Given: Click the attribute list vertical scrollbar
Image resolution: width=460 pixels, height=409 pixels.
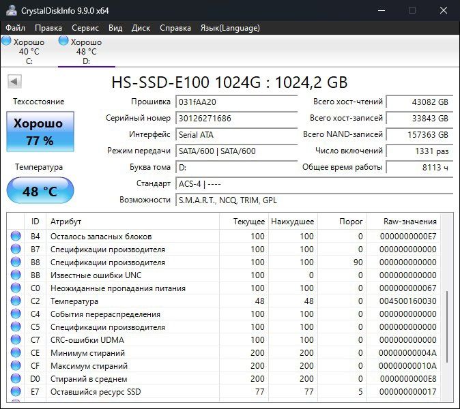Looking at the screenshot, I should pos(447,327).
